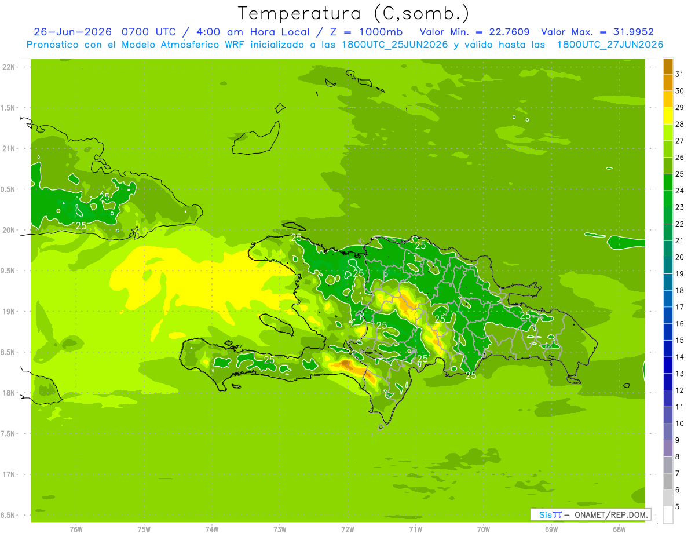Click the "Valor Max. = 31.9952" value

click(597, 32)
